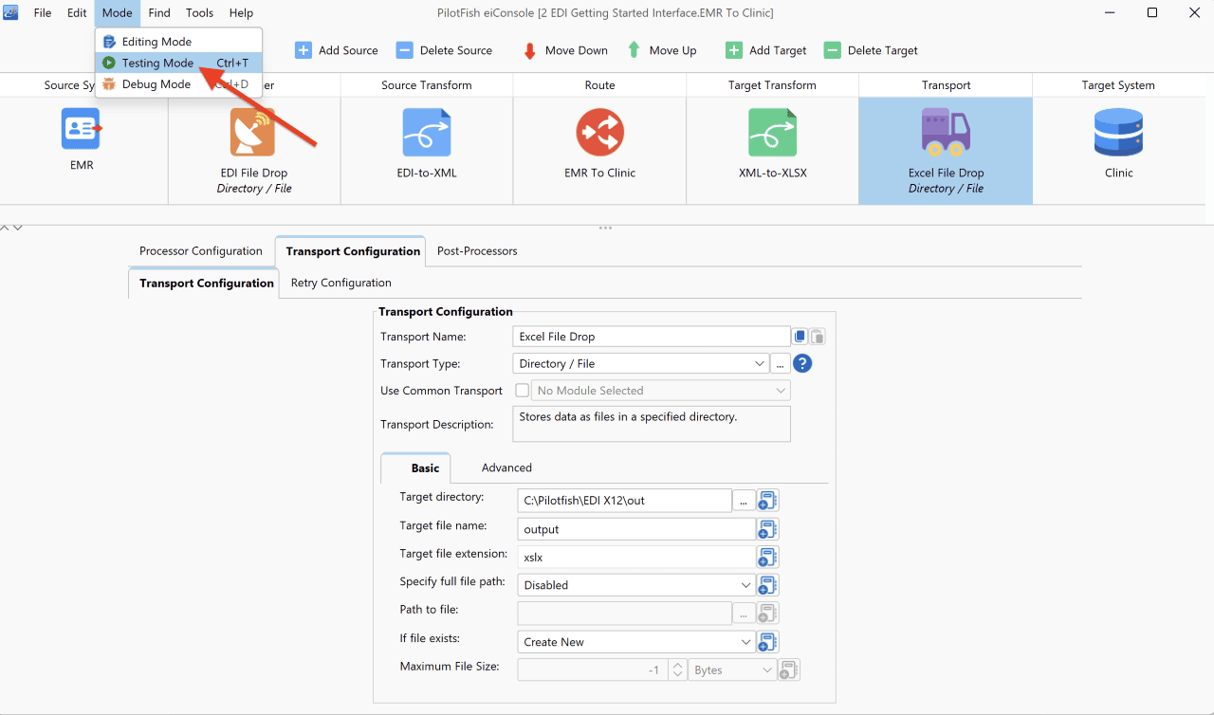
Task: Select the Excel File Drop transport truck icon
Action: [946, 132]
